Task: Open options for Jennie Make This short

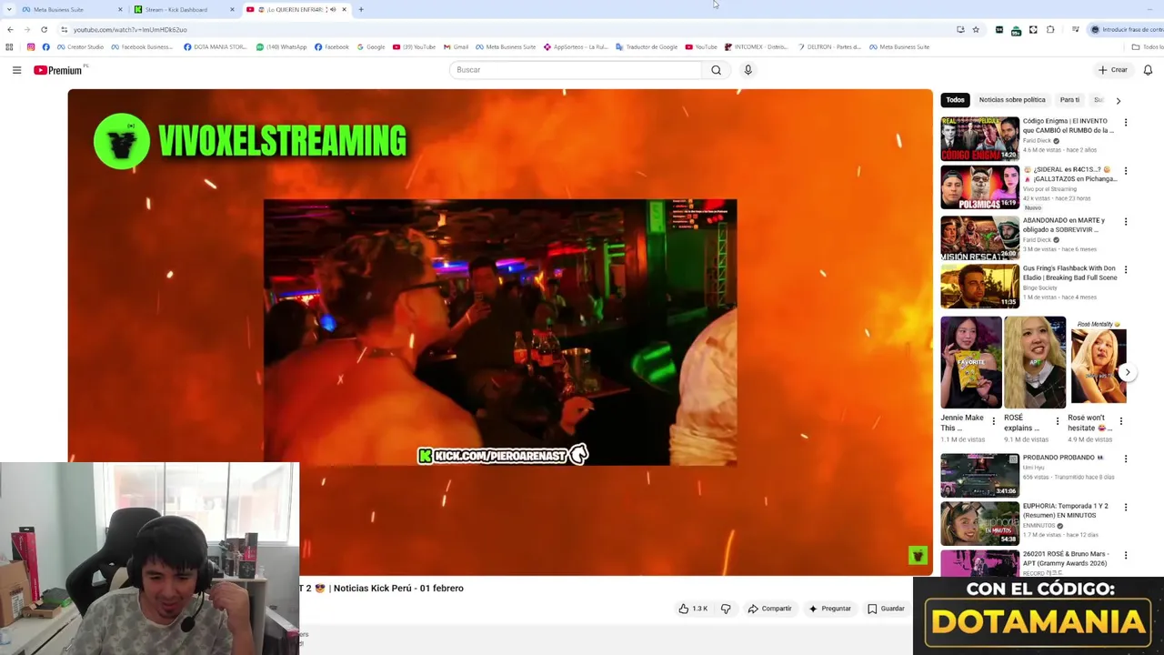Action: (x=993, y=421)
